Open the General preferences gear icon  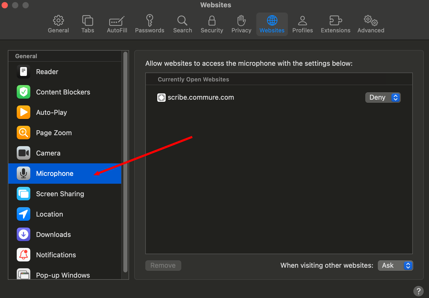[x=58, y=20]
